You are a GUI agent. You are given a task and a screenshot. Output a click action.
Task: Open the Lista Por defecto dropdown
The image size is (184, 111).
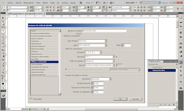[93, 45]
